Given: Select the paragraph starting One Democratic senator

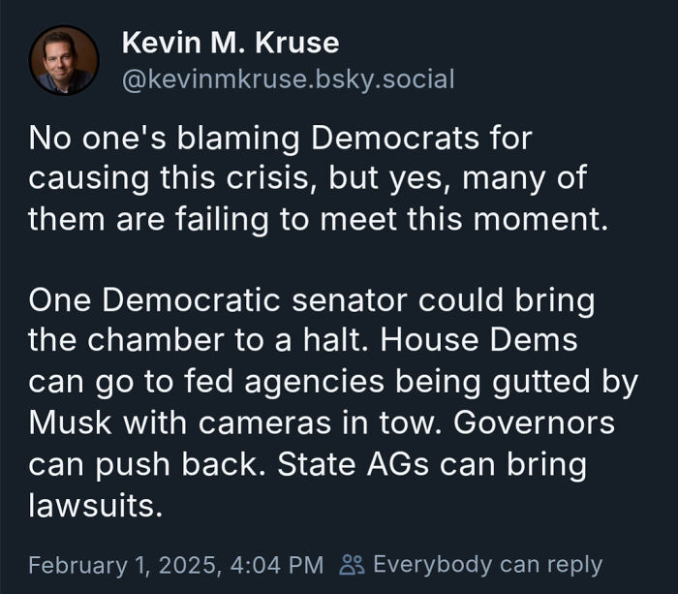Looking at the screenshot, I should 333,402.
